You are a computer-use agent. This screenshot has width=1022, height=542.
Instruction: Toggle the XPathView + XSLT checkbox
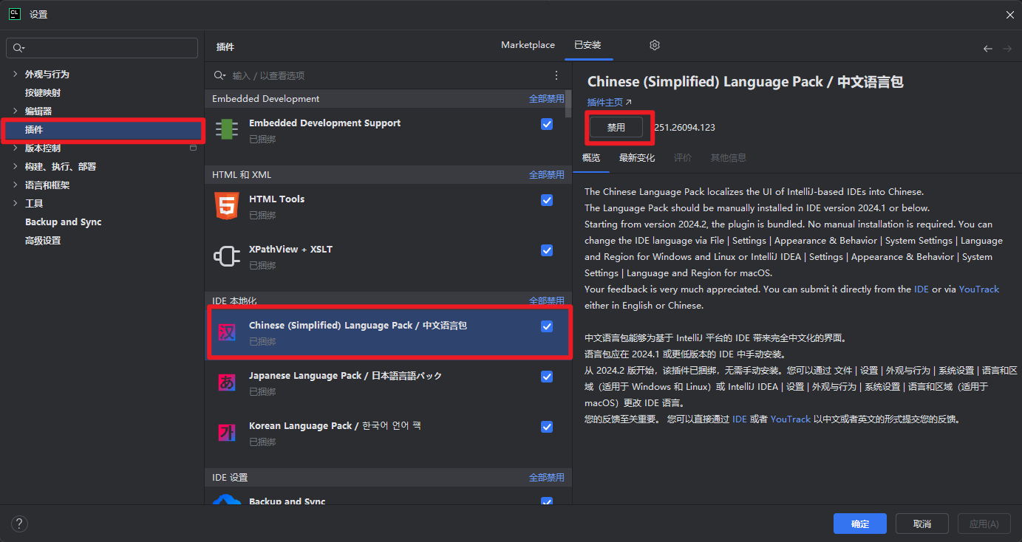point(547,250)
